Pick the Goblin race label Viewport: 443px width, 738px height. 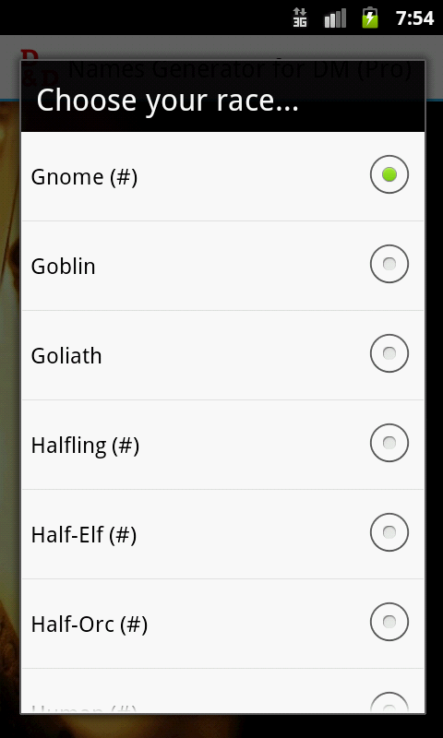coord(63,267)
